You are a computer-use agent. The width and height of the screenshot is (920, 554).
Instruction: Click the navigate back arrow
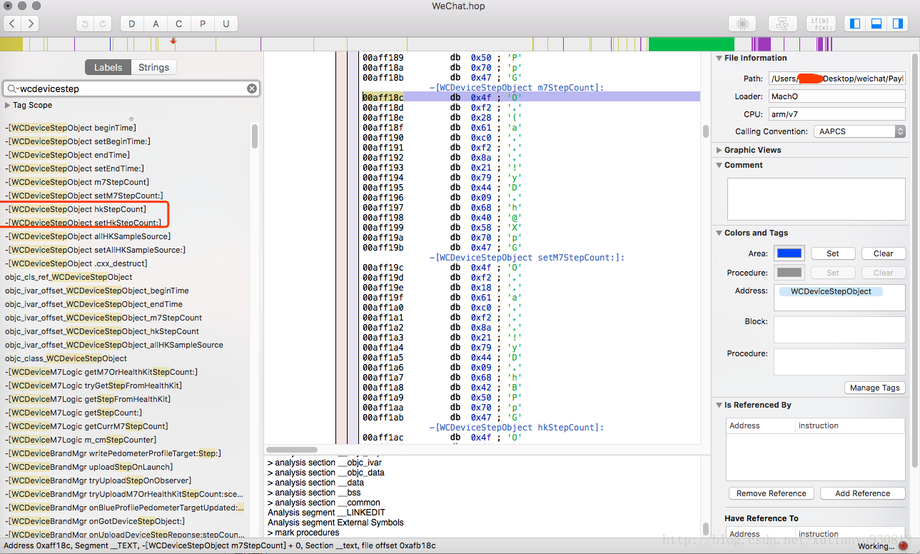14,24
